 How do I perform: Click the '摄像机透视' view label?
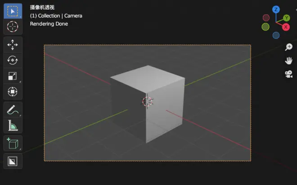coord(42,7)
